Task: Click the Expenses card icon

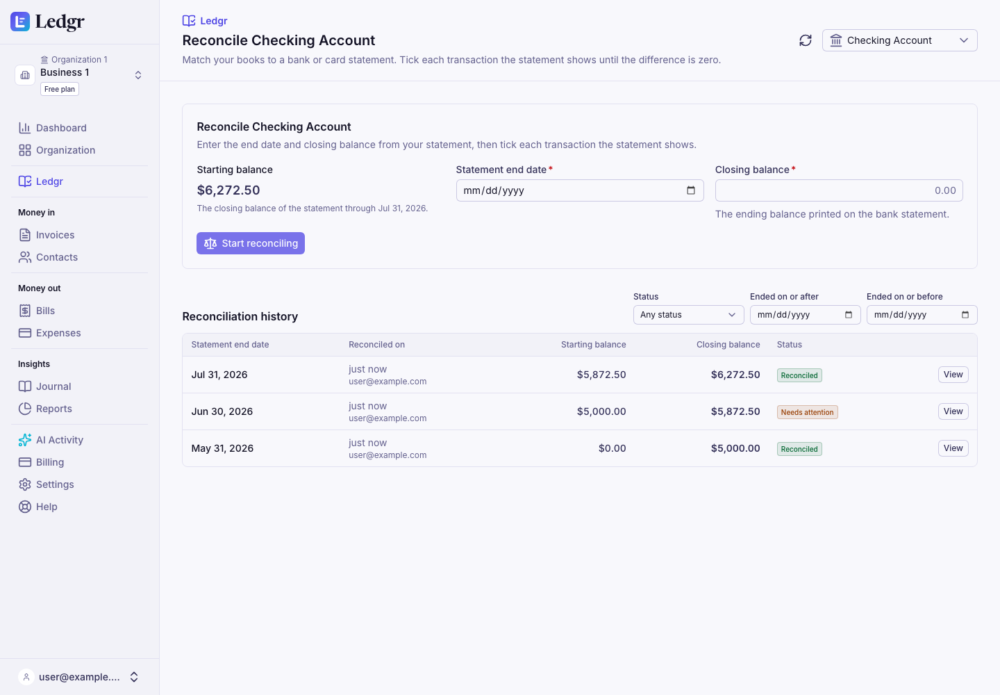Action: pyautogui.click(x=25, y=333)
